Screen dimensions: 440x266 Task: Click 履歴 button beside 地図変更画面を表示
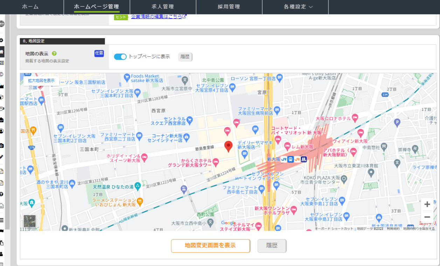pyautogui.click(x=272, y=246)
